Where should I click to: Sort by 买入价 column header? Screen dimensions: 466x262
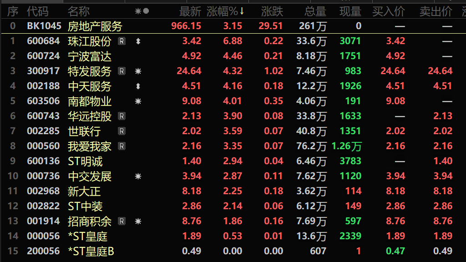389,11
